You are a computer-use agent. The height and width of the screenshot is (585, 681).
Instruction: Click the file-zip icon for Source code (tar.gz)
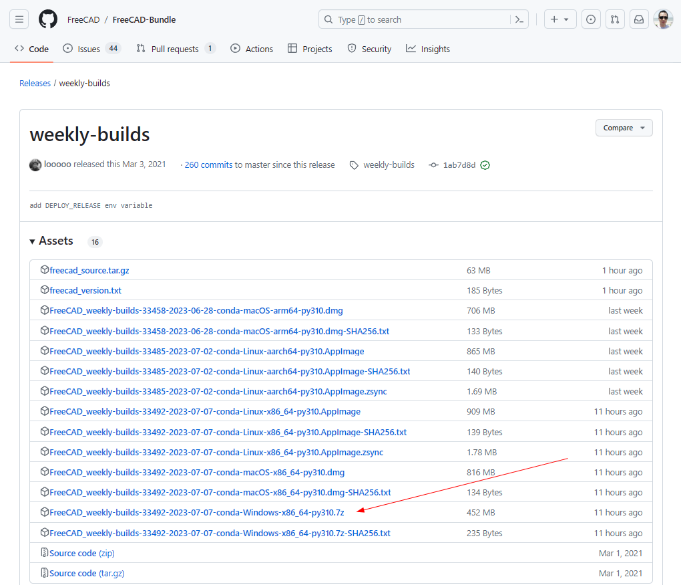pyautogui.click(x=44, y=572)
